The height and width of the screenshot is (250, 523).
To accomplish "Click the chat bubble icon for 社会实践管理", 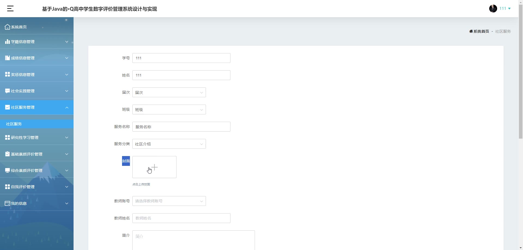I will pos(7,91).
